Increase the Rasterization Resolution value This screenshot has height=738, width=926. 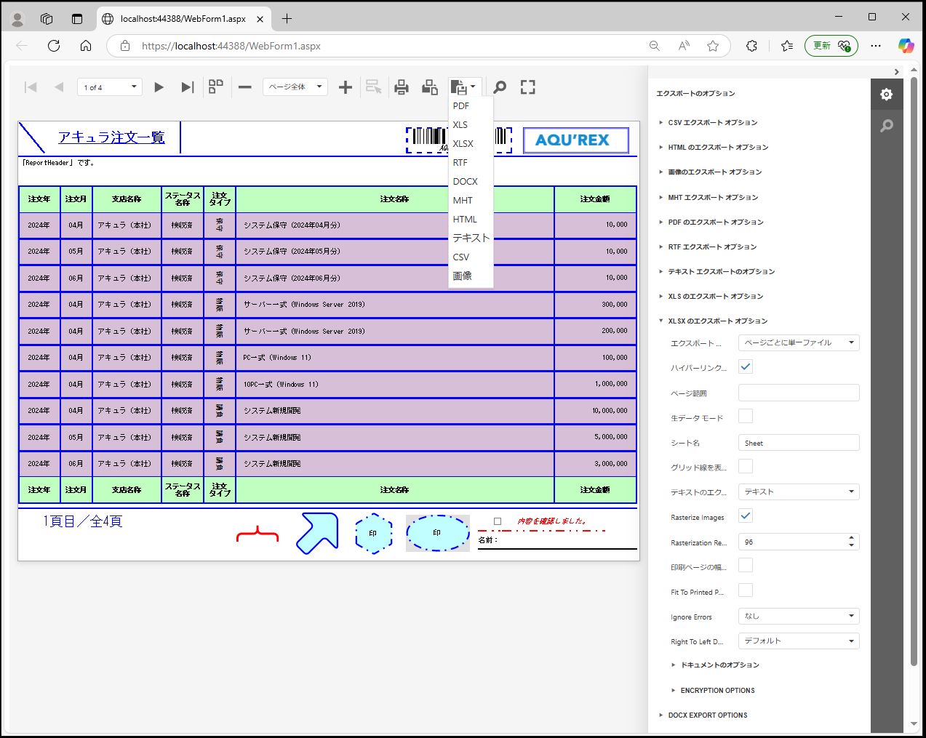(x=851, y=538)
